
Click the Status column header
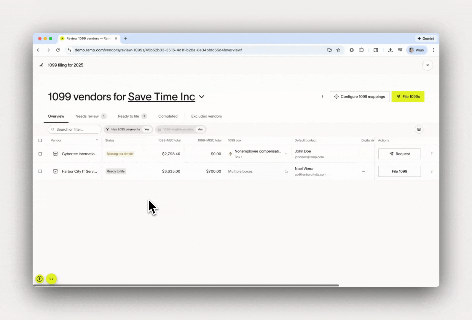110,140
